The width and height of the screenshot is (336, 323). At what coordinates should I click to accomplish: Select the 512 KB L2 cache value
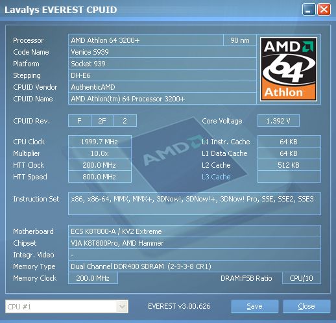(289, 165)
